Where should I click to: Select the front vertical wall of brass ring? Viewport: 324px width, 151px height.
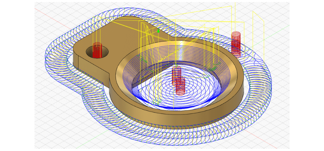point(176,120)
